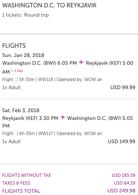Click the WW118 flight details line
The width and height of the screenshot is (138, 195).
52,80
